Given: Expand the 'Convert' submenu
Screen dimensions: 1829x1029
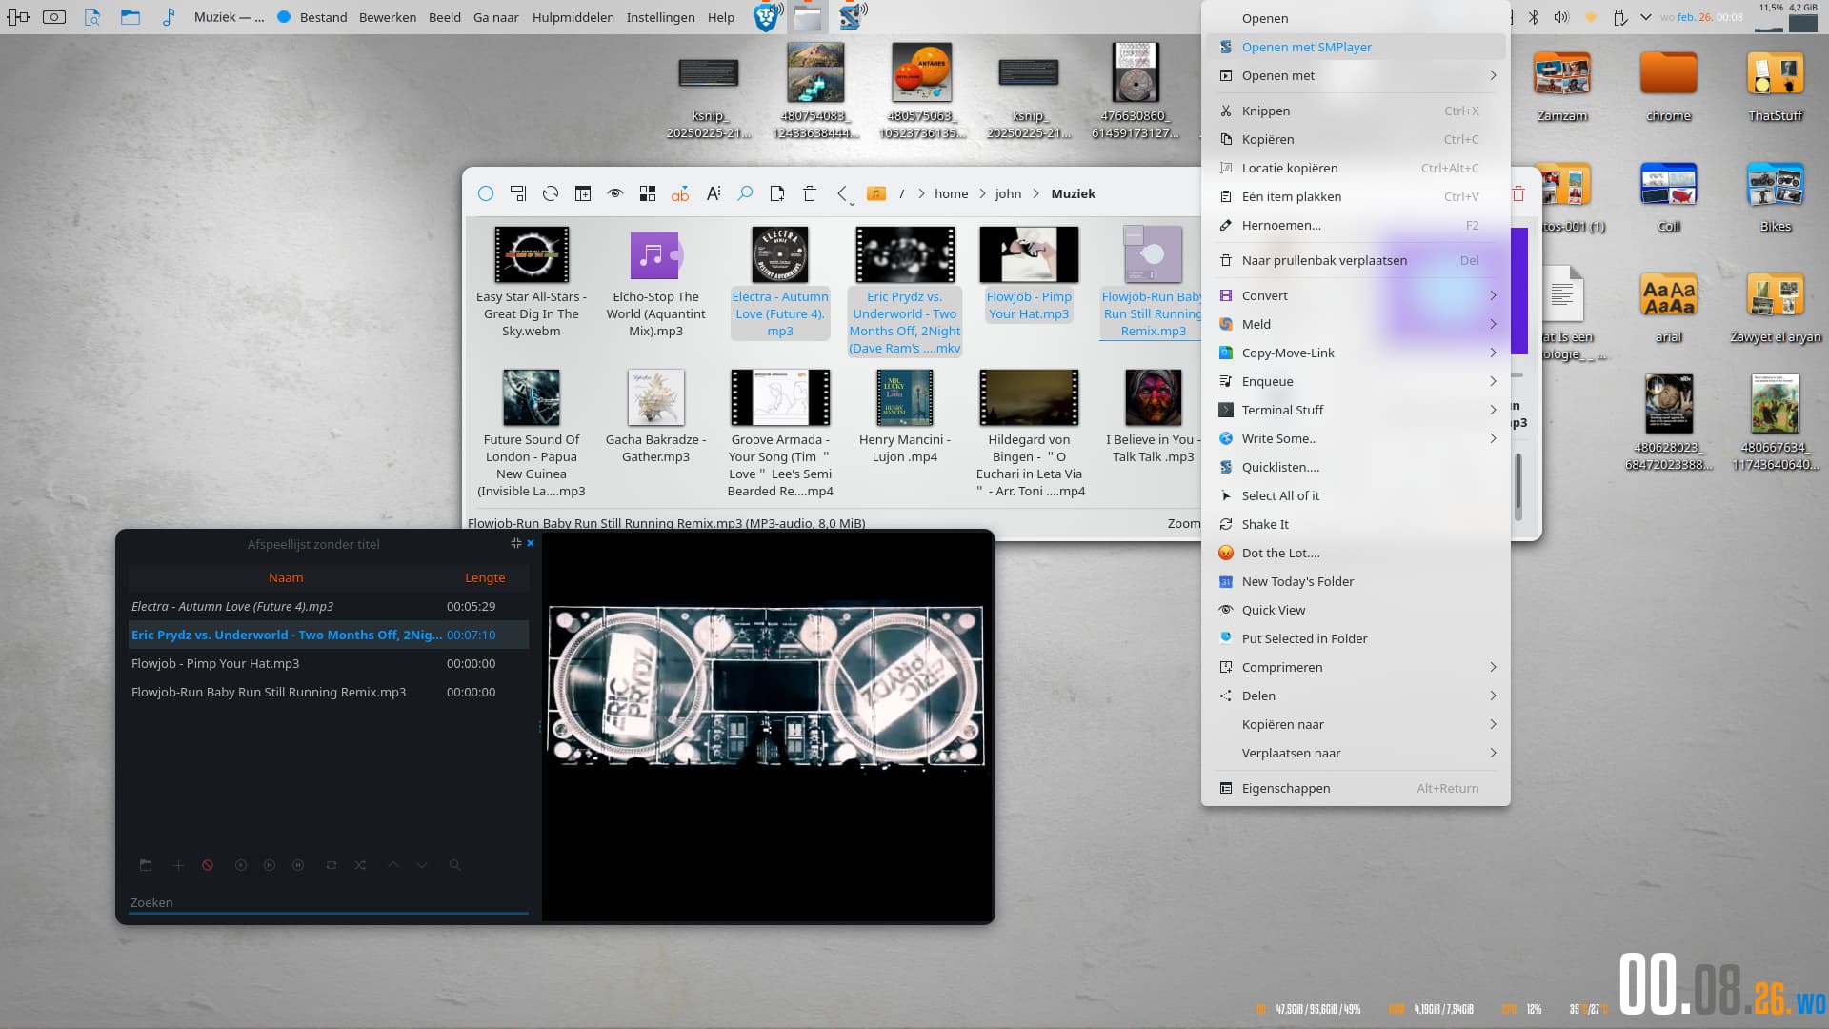Looking at the screenshot, I should point(1356,295).
